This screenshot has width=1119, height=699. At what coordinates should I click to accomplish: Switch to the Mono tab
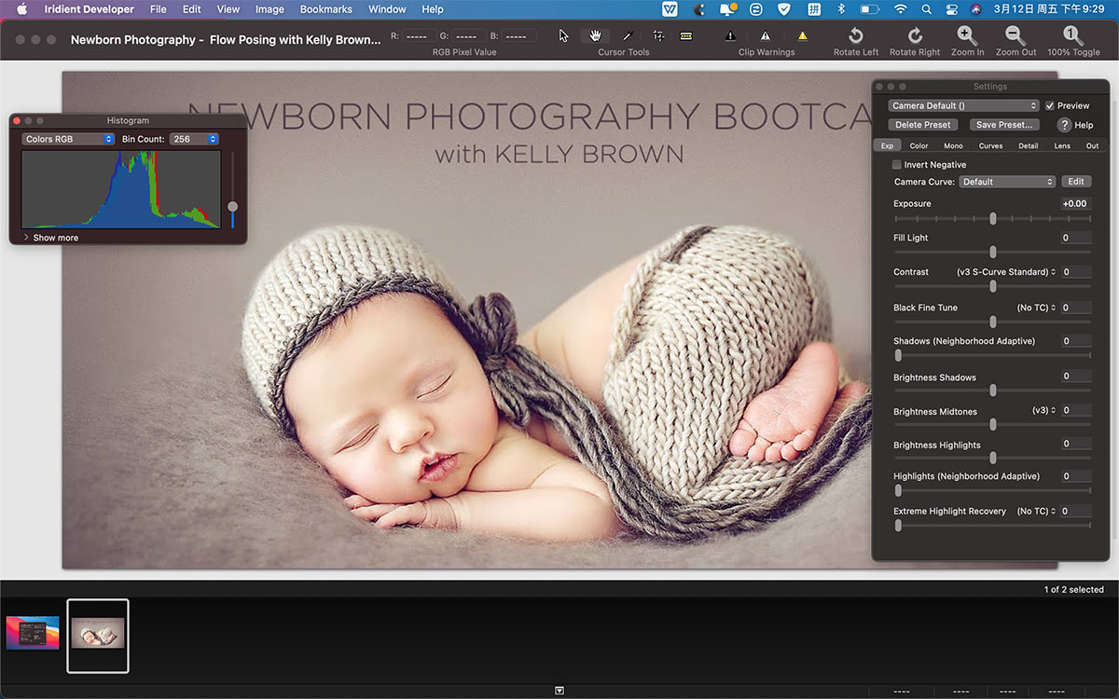point(953,145)
